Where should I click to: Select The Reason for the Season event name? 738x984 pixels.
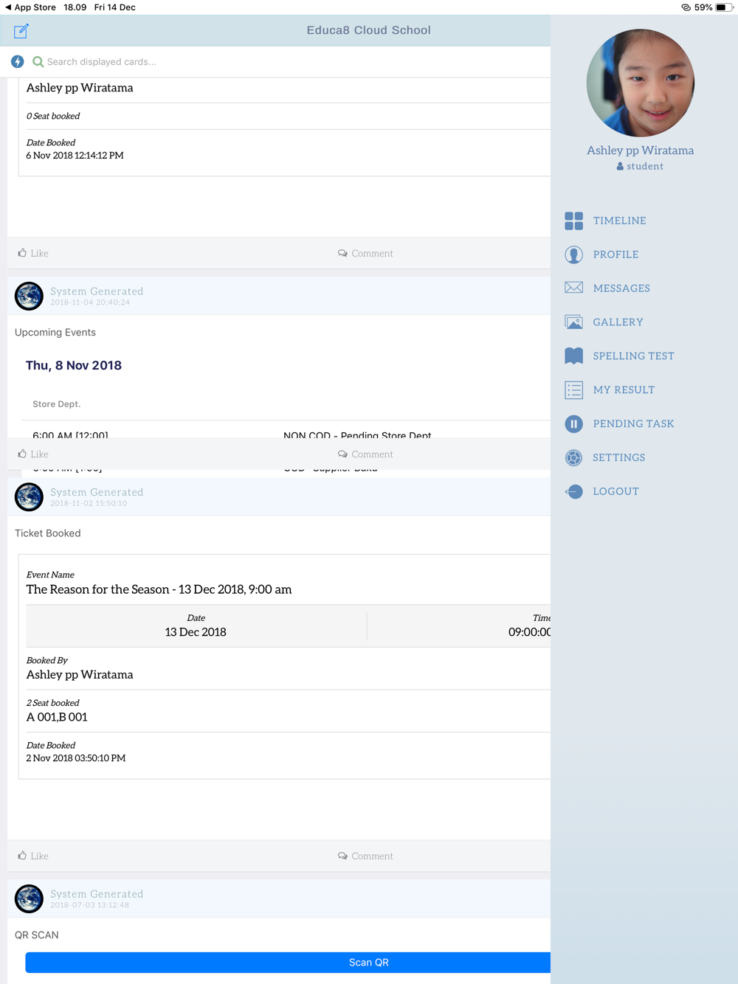coord(159,589)
